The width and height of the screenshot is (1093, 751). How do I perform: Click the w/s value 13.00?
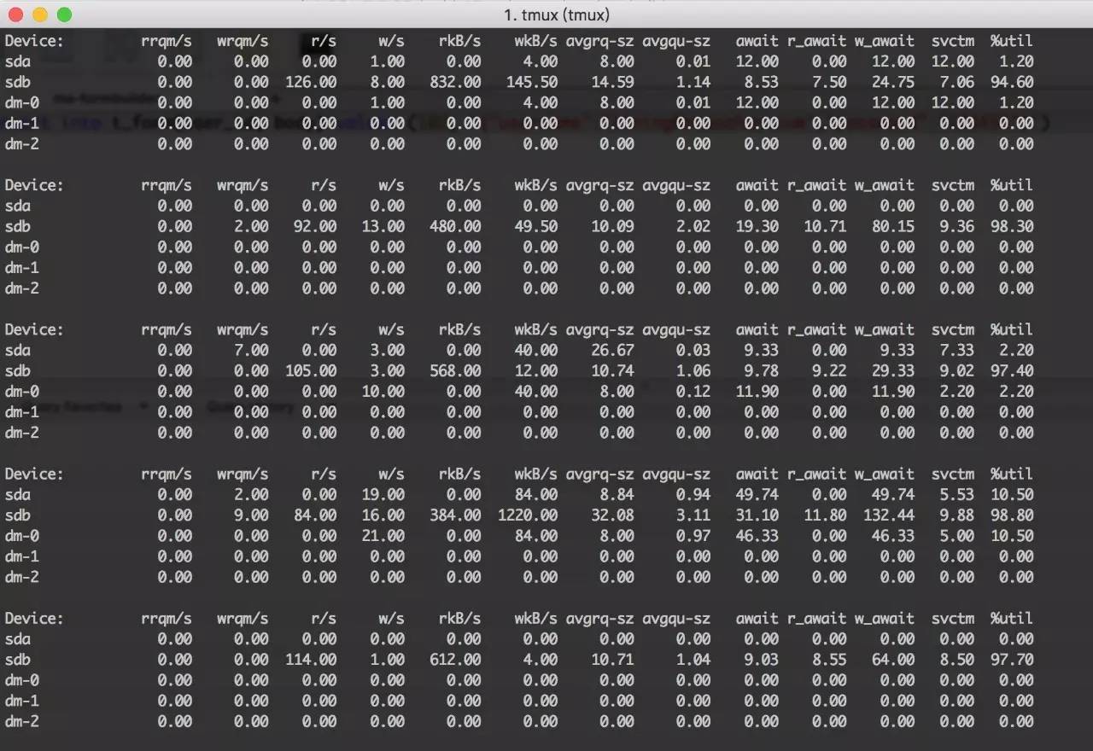[x=383, y=226]
